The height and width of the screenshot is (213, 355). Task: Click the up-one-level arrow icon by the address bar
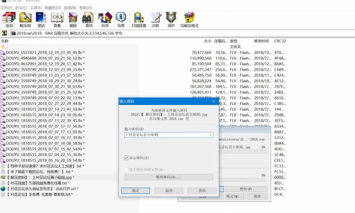(x=4, y=33)
